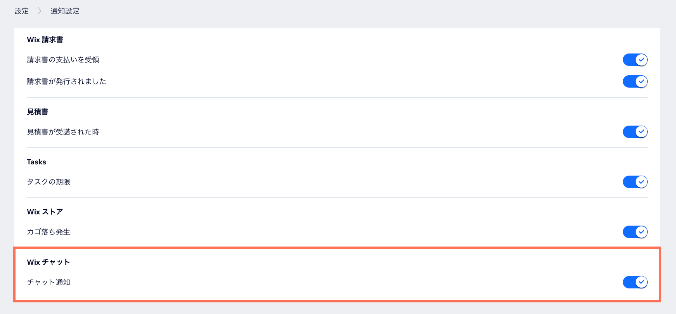Click the breadcrumb chevron separator icon
This screenshot has width=676, height=314.
coord(39,11)
